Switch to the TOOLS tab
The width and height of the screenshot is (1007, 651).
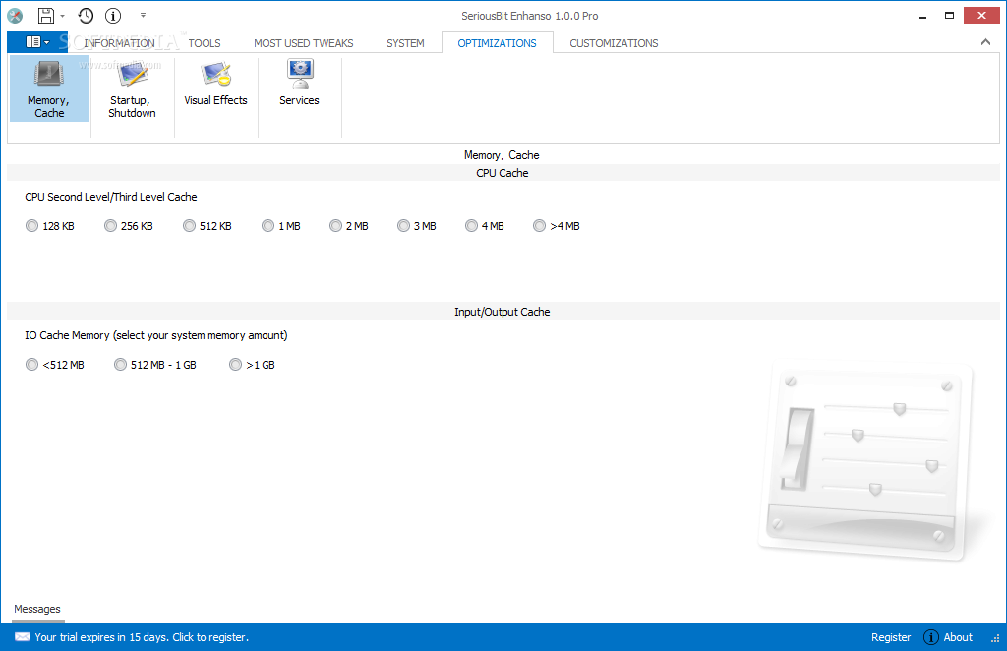point(205,43)
